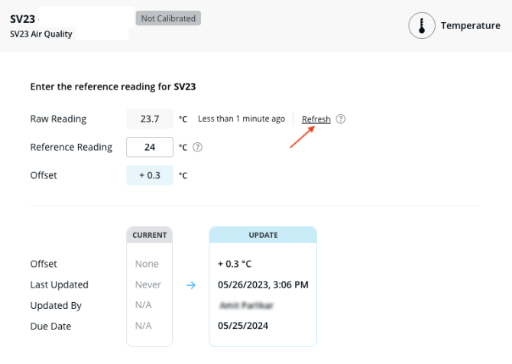This screenshot has width=512, height=364.
Task: Click the help icon beside Refresh
Action: tap(341, 119)
